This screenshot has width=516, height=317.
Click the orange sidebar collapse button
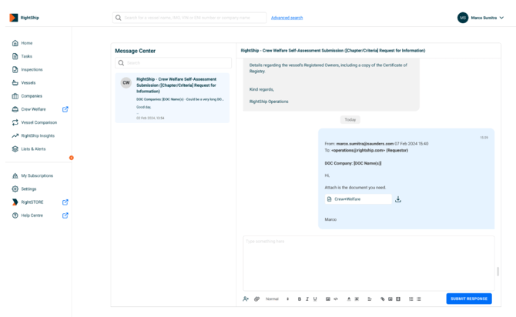tap(72, 158)
